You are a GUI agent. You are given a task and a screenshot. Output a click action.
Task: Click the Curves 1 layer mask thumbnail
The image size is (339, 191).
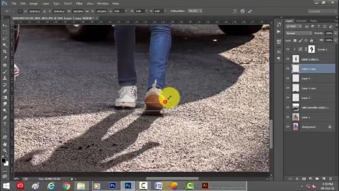[x=311, y=49]
